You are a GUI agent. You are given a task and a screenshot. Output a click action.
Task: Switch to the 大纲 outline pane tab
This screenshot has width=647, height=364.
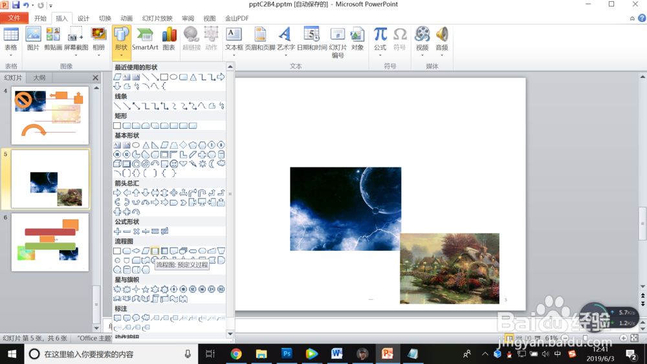tap(39, 78)
